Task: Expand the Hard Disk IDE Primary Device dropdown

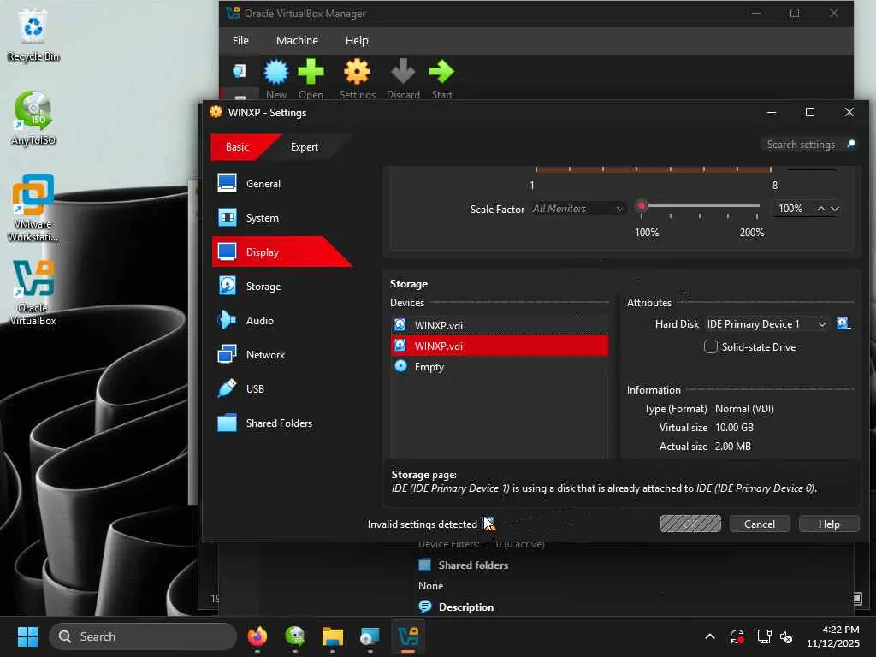Action: pos(766,324)
